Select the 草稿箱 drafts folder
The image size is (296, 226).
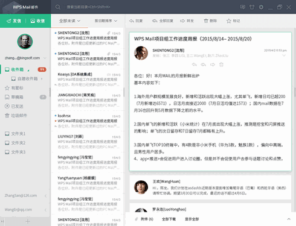point(14,97)
